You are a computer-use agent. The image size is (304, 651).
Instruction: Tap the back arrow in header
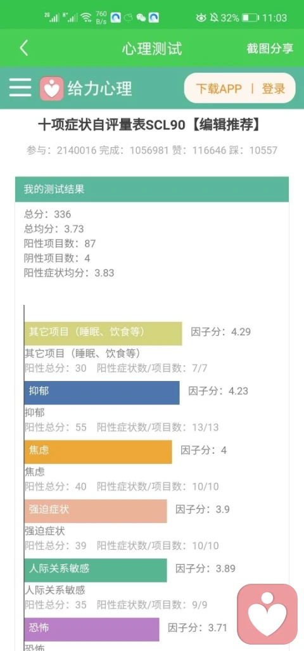(24, 48)
